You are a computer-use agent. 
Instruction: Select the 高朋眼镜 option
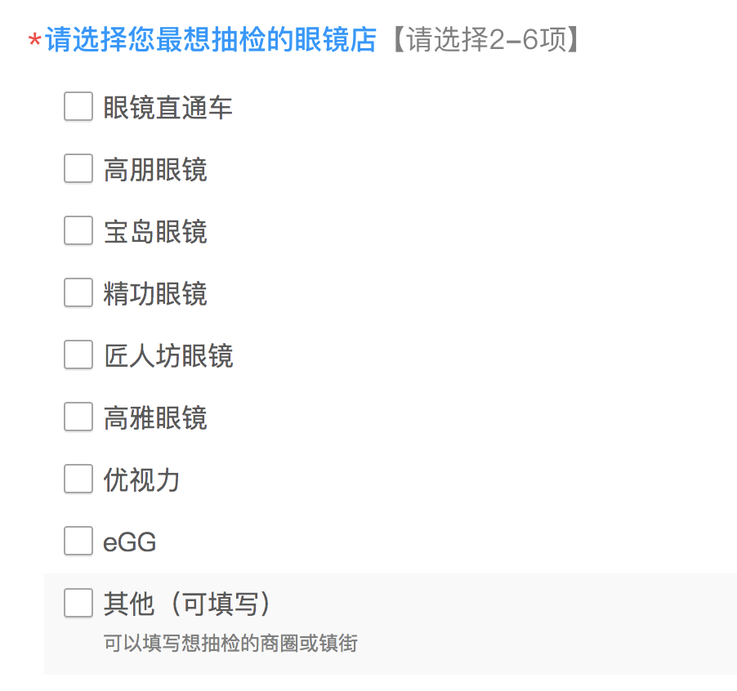tap(78, 168)
